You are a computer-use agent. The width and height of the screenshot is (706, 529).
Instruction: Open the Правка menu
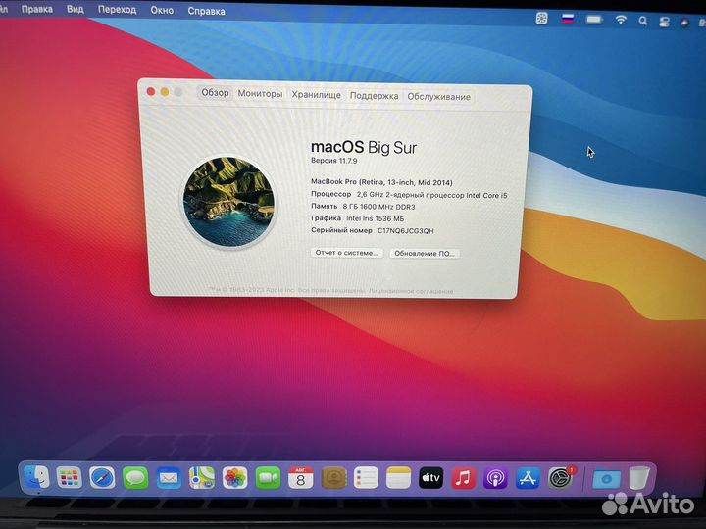tap(37, 9)
